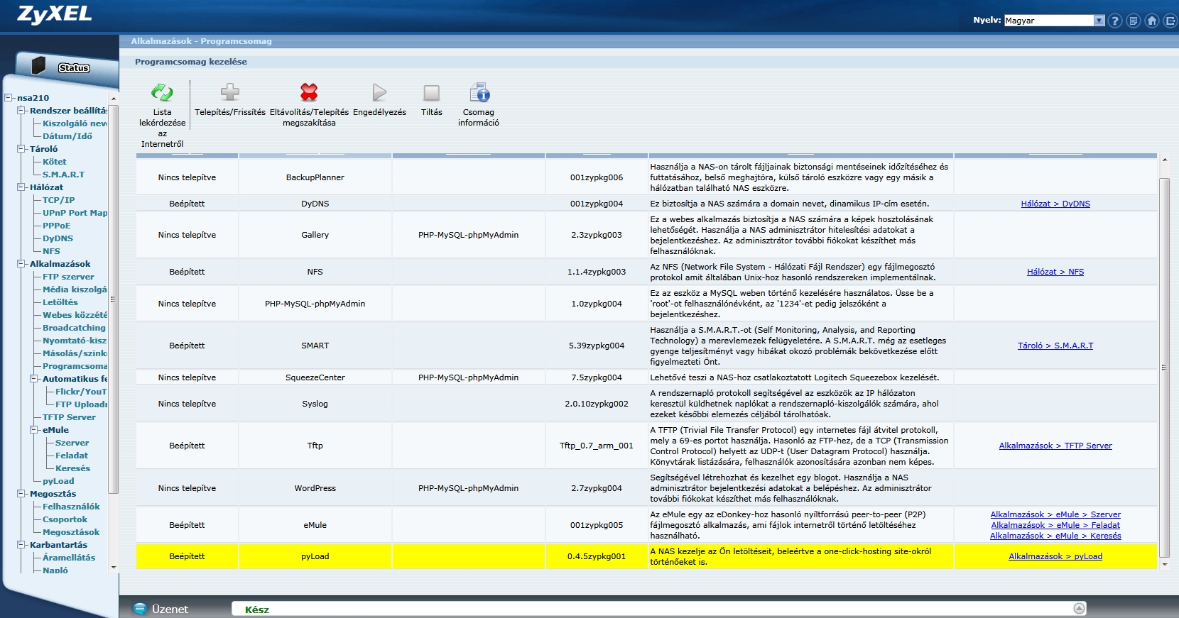
Task: Open TFTP Server in the sidebar
Action: (69, 417)
